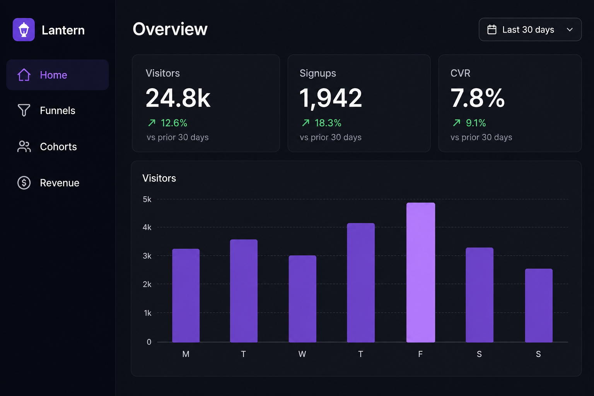
Task: Click the 7.8% CVR value
Action: pos(478,98)
